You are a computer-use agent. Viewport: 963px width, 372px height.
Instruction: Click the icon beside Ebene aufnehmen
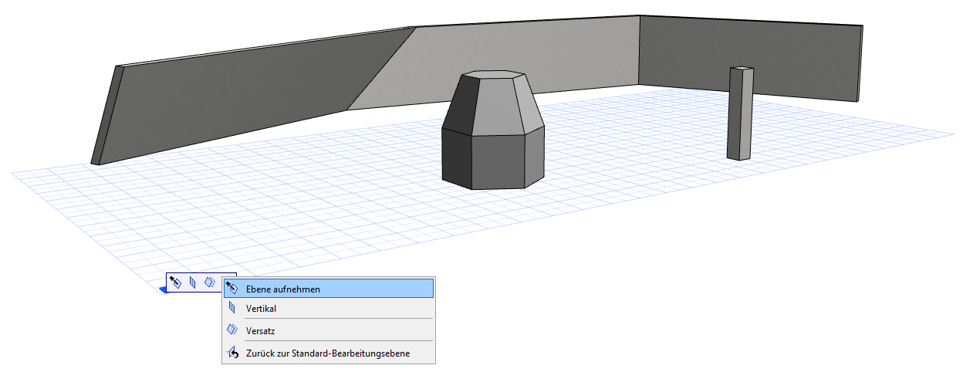231,288
